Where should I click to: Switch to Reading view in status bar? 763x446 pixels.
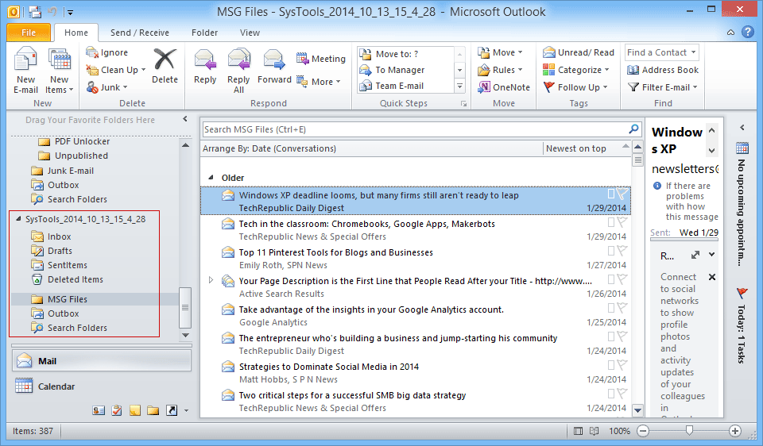pos(595,431)
